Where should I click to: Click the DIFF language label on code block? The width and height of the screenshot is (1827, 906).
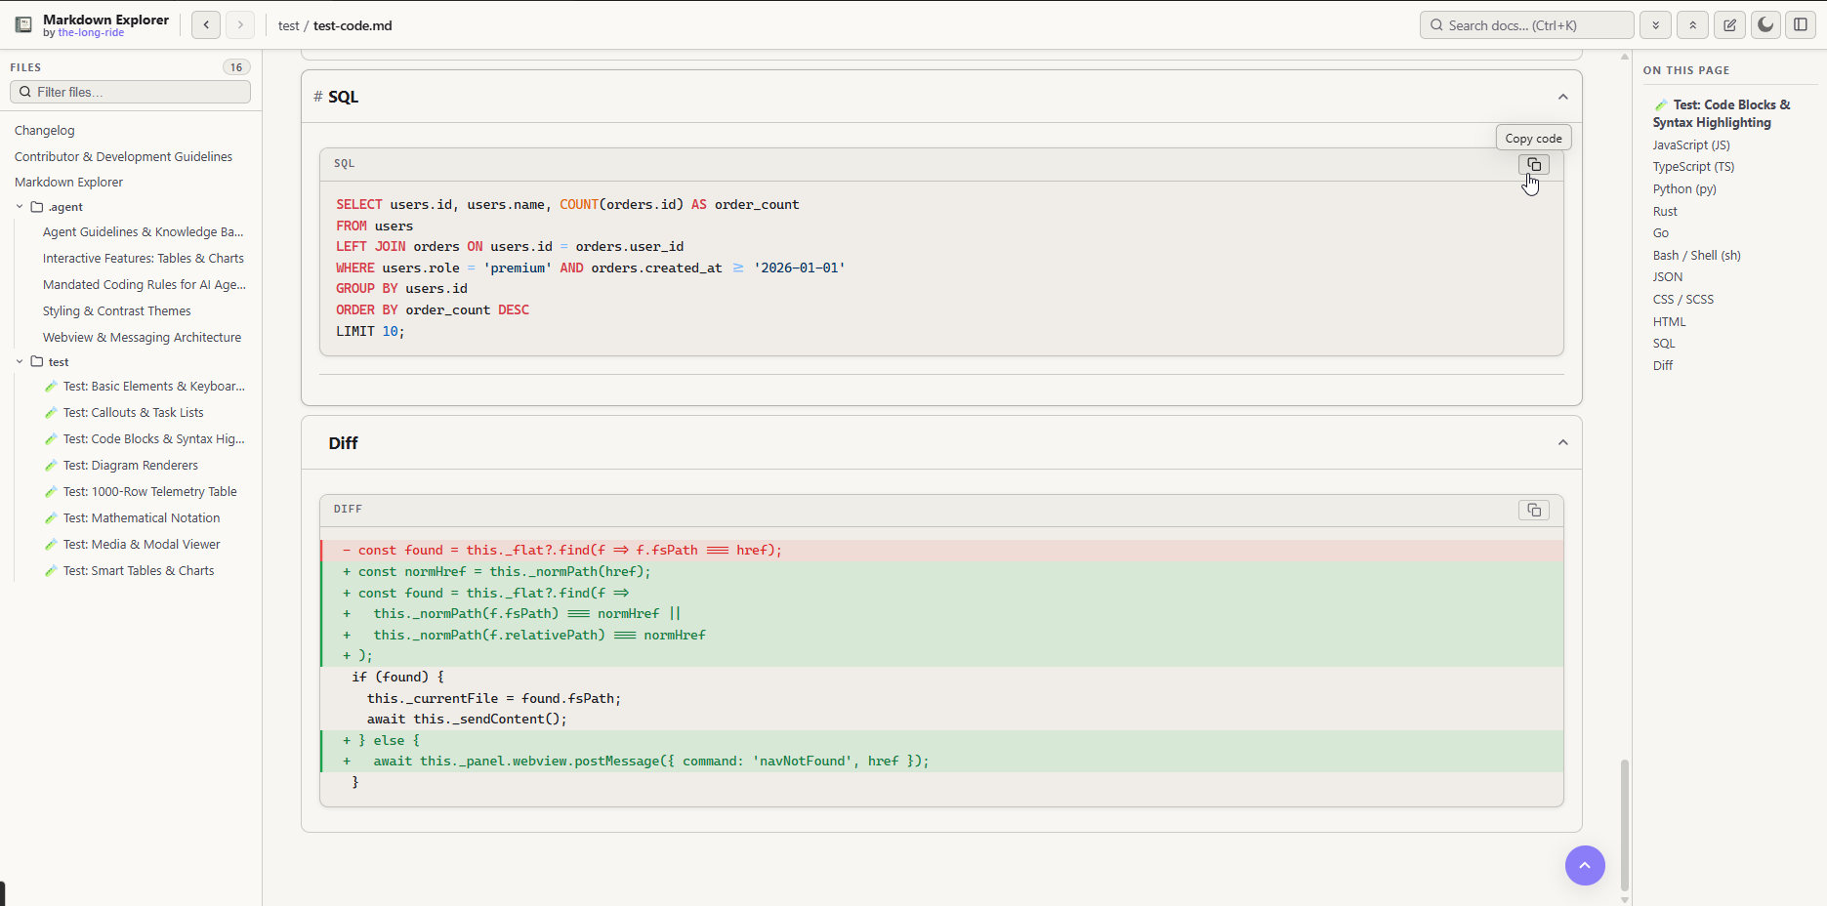click(348, 510)
